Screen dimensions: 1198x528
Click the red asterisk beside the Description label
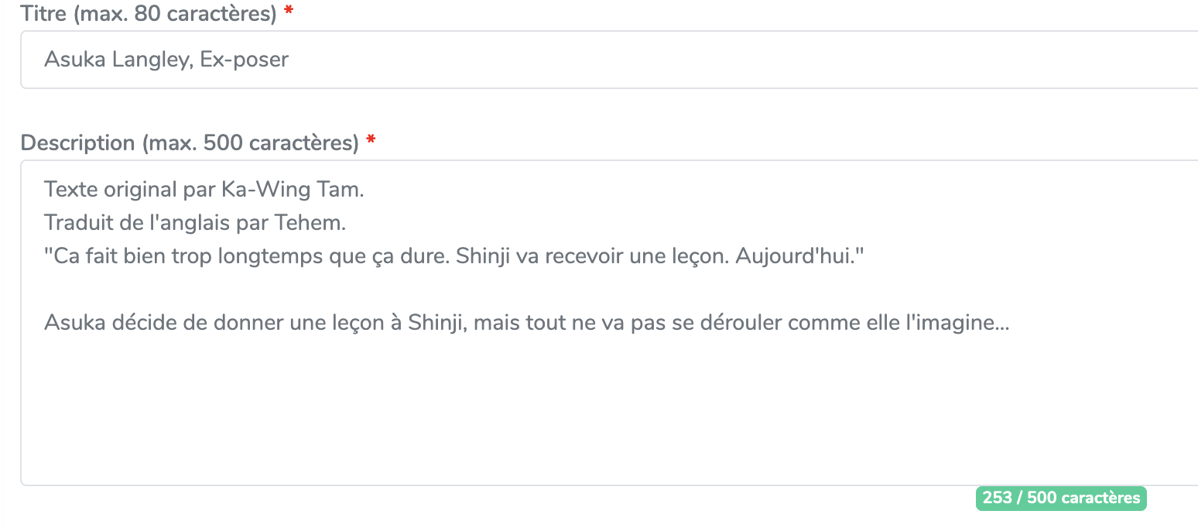371,143
